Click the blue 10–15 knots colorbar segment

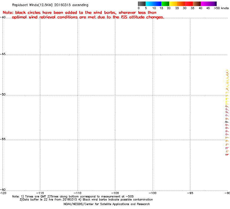click(x=157, y=4)
